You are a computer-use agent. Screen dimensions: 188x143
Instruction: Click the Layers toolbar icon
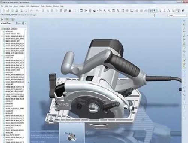(x=127, y=11)
